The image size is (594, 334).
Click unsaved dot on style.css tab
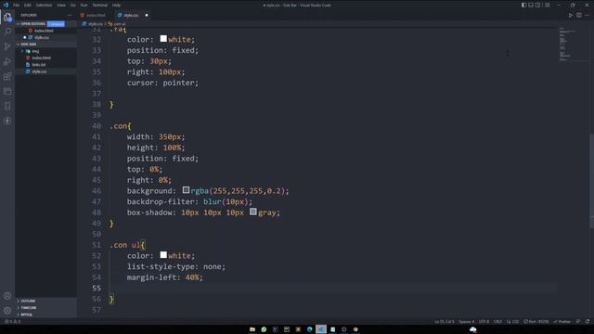147,15
